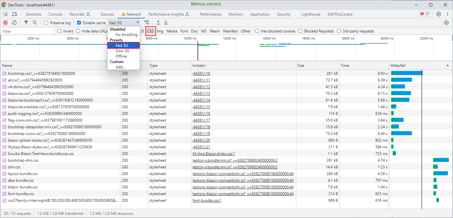Screen dimensions: 453x218
Task: Open the Application tab
Action: [260, 14]
